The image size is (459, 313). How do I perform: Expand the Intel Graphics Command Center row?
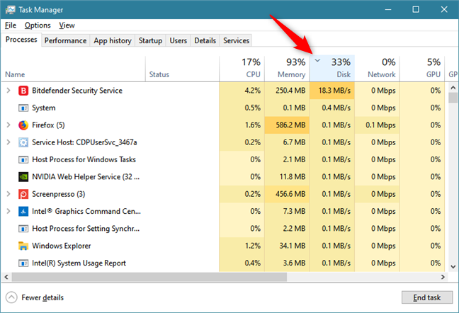coord(8,211)
